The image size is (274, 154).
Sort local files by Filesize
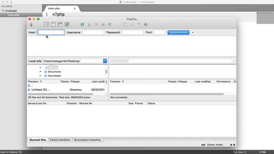click(65, 82)
